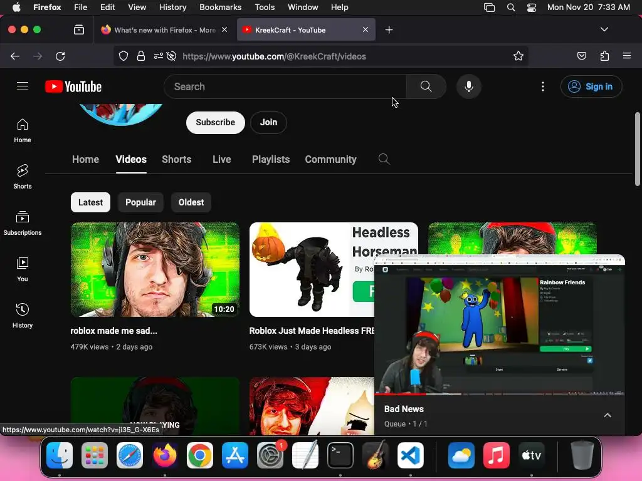This screenshot has width=642, height=481.
Task: Switch to channel Home tab
Action: [x=85, y=159]
